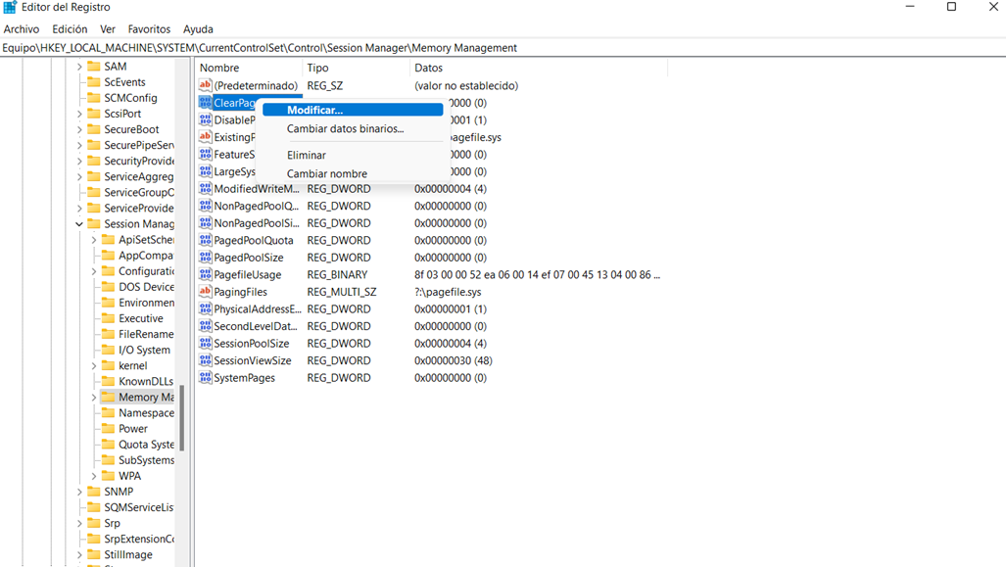
Task: Click the icon of SessionViewSize value
Action: point(206,360)
